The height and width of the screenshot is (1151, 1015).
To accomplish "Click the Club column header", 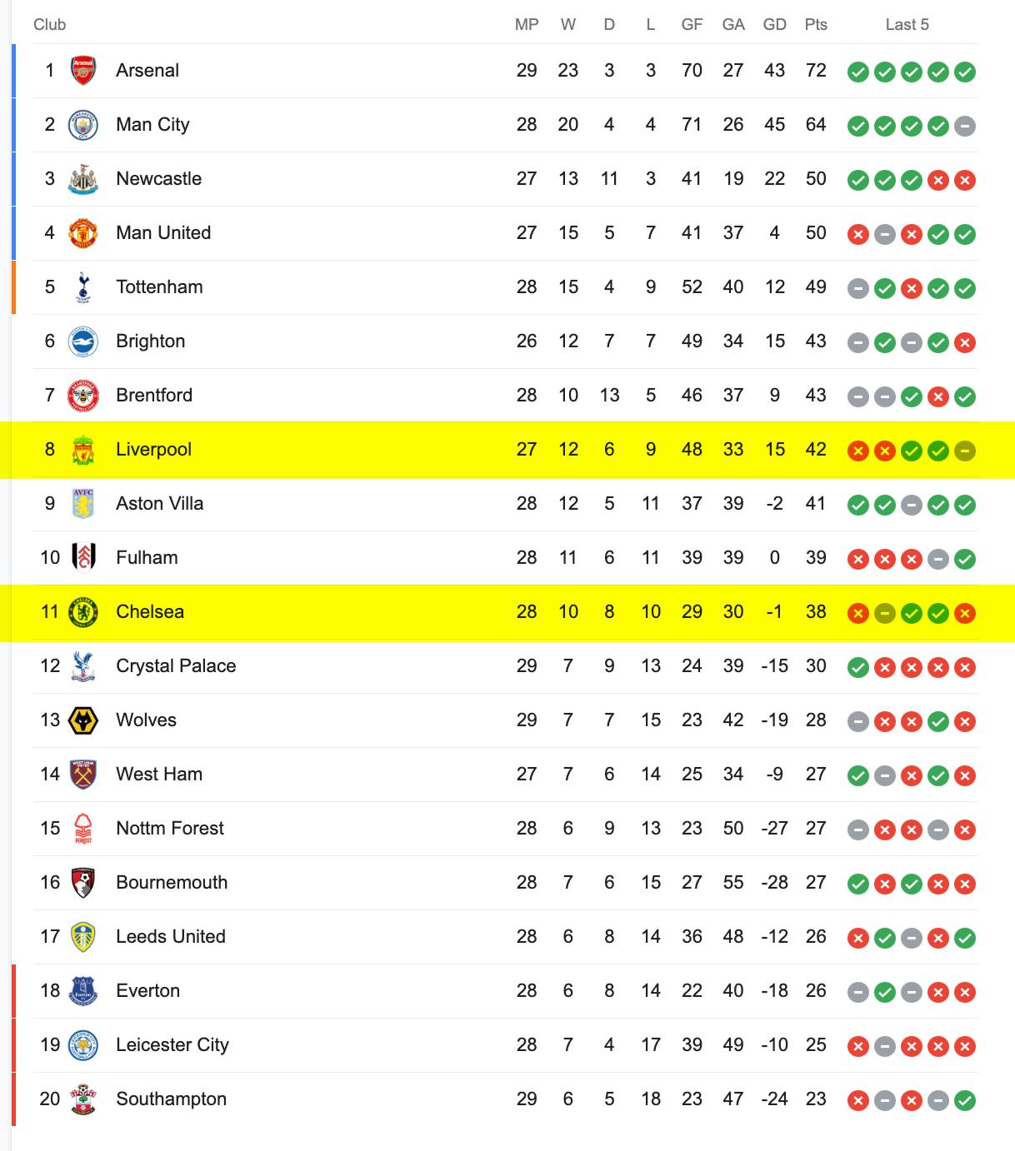I will [49, 24].
